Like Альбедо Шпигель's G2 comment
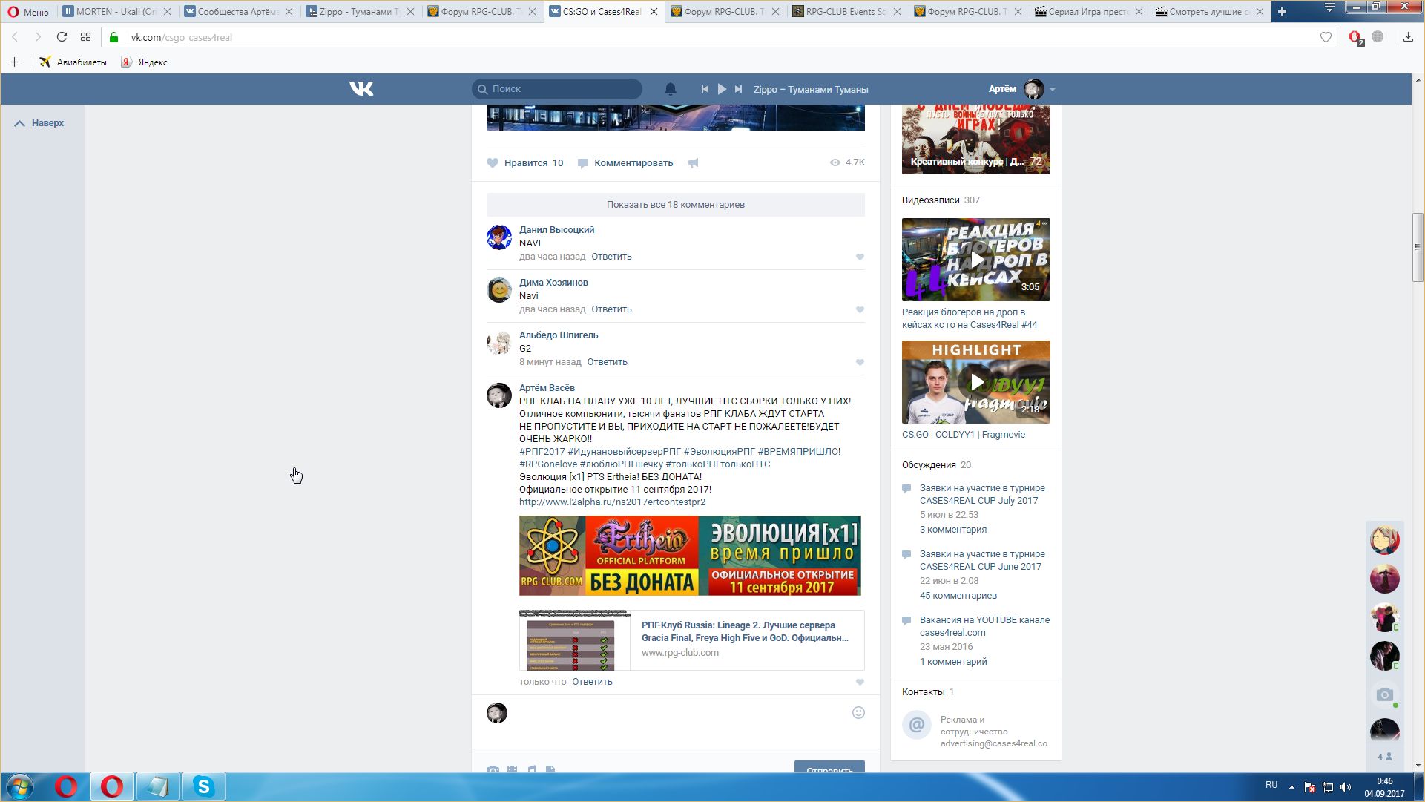The width and height of the screenshot is (1425, 802). [860, 363]
